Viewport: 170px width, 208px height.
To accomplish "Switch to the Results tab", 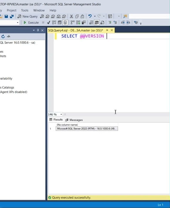I will point(56,120).
